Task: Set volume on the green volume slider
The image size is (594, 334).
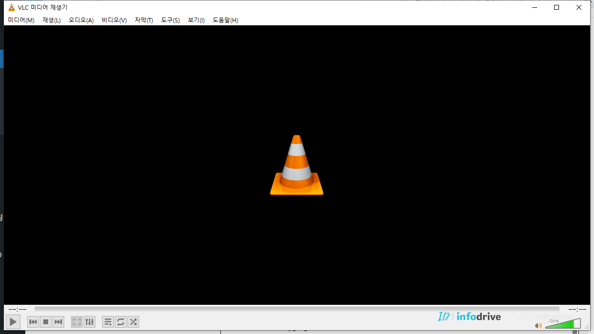Action: tap(563, 324)
